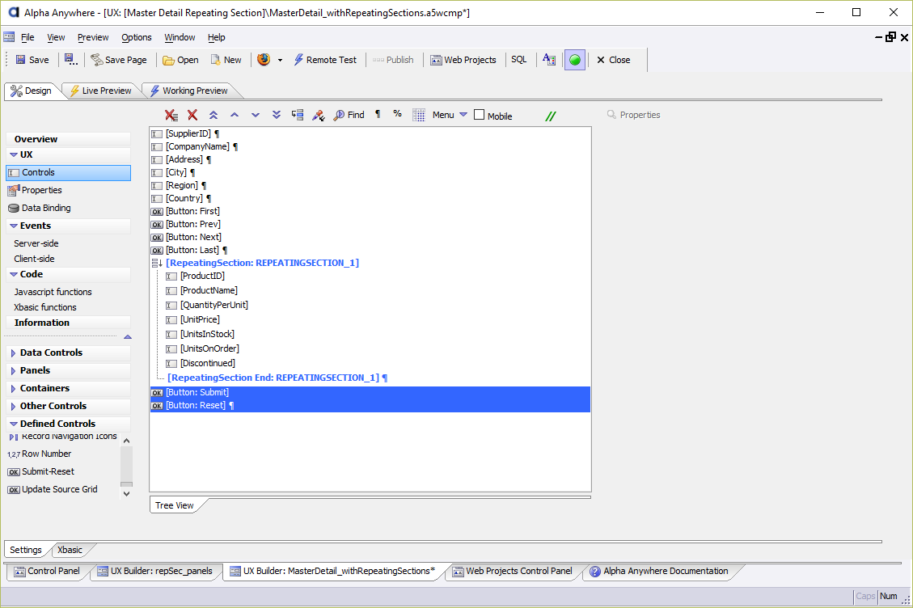Image resolution: width=913 pixels, height=608 pixels.
Task: Click the SQL toolbar button
Action: pyautogui.click(x=519, y=59)
